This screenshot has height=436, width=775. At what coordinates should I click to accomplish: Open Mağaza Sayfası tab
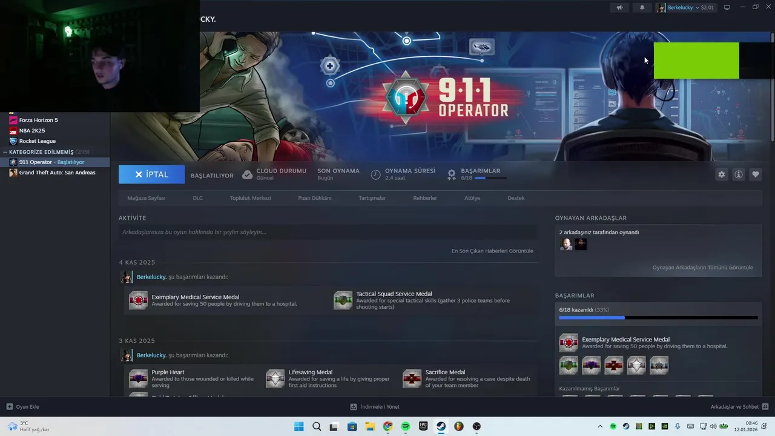click(146, 198)
